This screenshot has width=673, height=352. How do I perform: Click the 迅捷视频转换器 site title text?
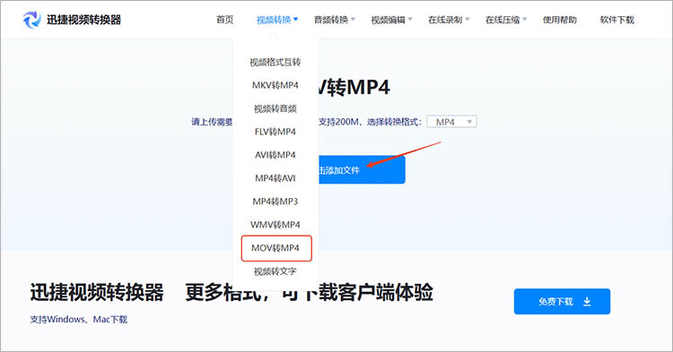(x=83, y=20)
